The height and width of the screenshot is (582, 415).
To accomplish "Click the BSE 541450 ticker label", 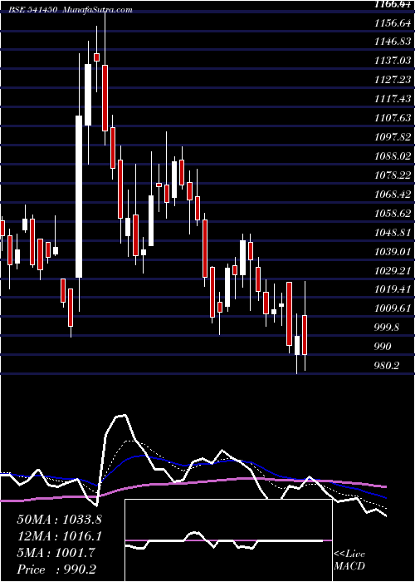I will coord(33,10).
